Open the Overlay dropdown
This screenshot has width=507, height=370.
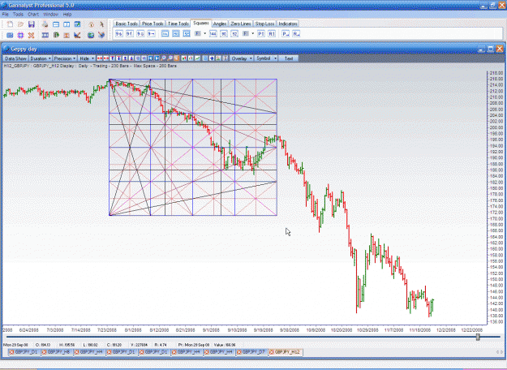(242, 58)
